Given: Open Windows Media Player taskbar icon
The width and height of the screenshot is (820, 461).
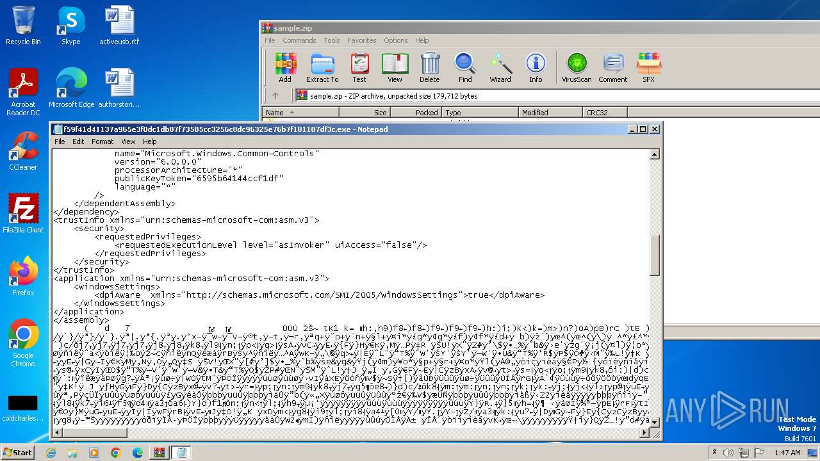Looking at the screenshot, I should point(94,453).
